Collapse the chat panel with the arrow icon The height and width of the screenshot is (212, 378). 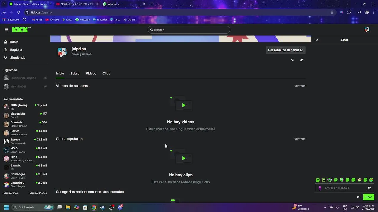(317, 40)
